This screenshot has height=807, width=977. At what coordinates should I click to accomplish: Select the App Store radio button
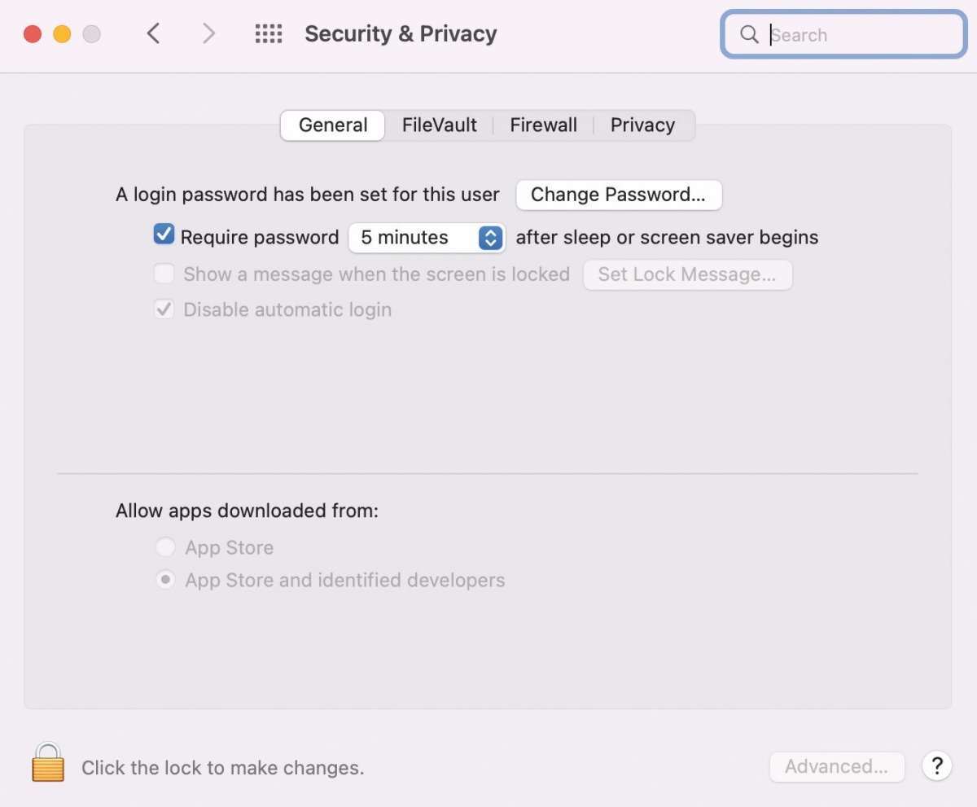coord(165,547)
